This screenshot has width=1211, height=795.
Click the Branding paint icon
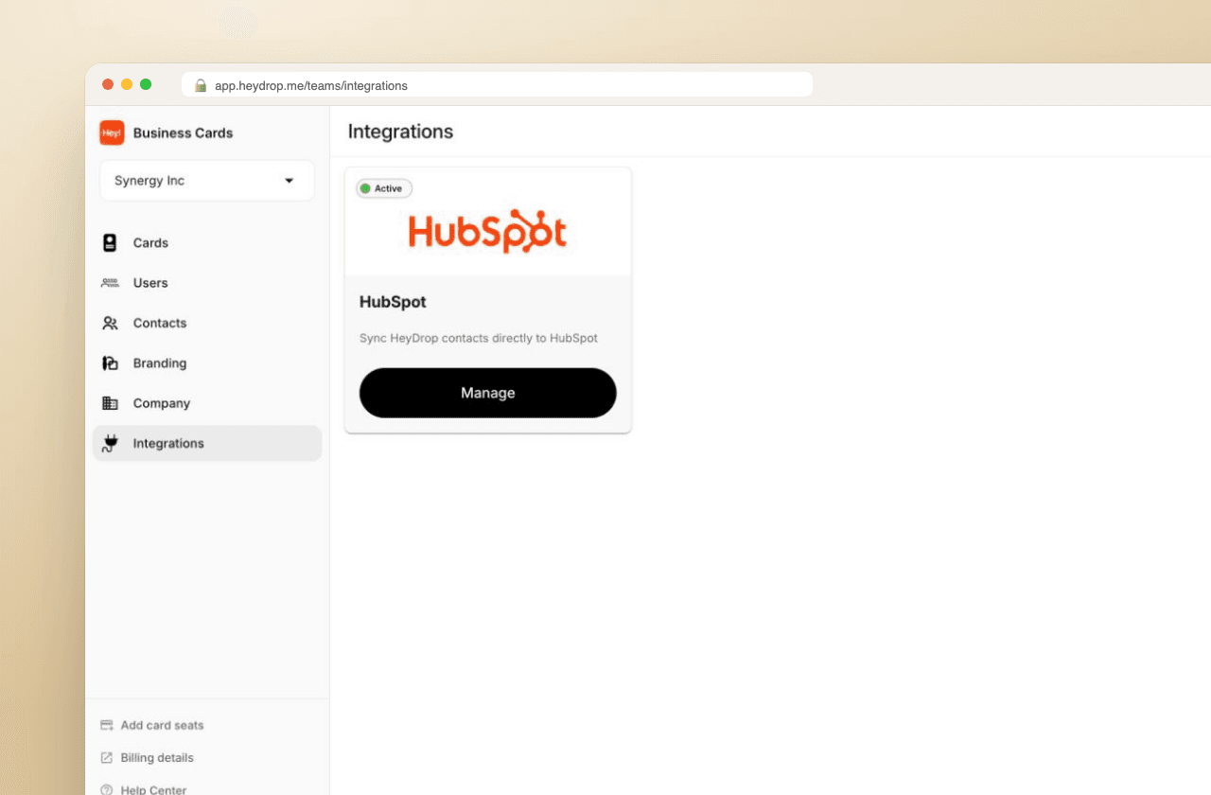pyautogui.click(x=110, y=363)
